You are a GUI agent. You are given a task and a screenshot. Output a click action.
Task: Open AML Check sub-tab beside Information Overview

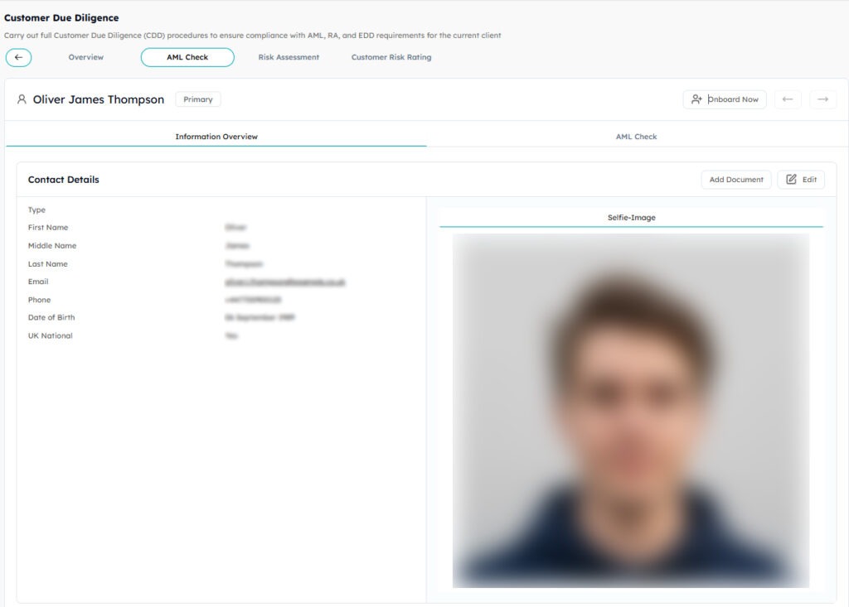coord(636,137)
